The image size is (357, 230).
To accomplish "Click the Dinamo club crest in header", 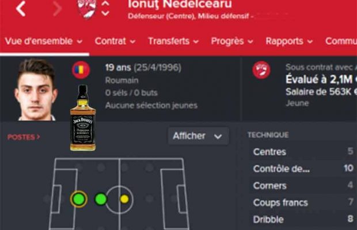I will [x=87, y=9].
